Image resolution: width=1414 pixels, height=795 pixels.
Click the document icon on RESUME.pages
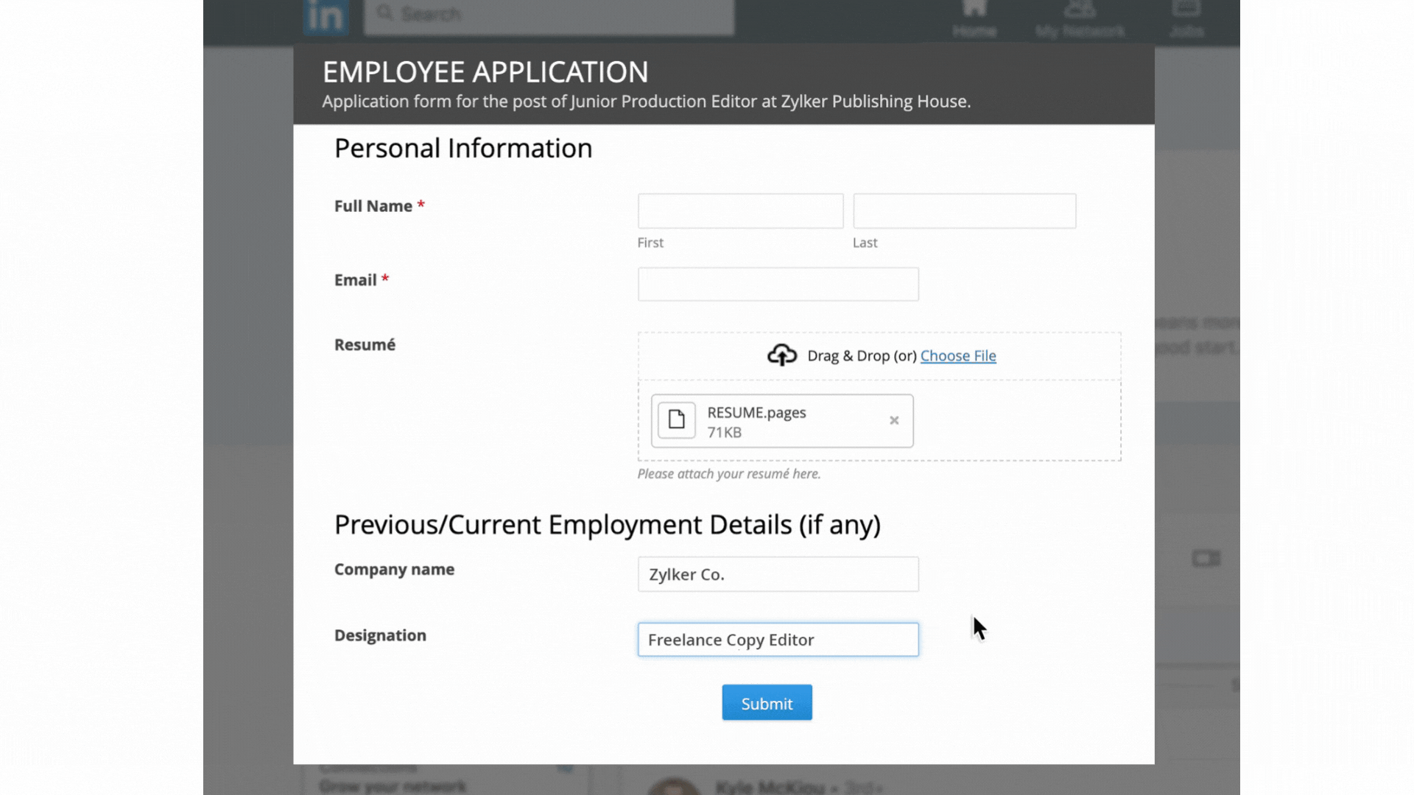[x=676, y=420]
